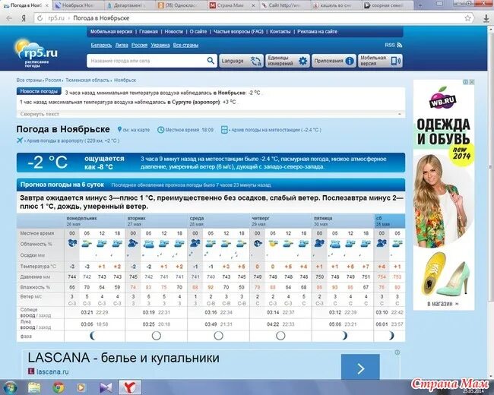Screen dimensions: 494x395
Task: Reload the page with refresh icon
Action: pos(40,18)
